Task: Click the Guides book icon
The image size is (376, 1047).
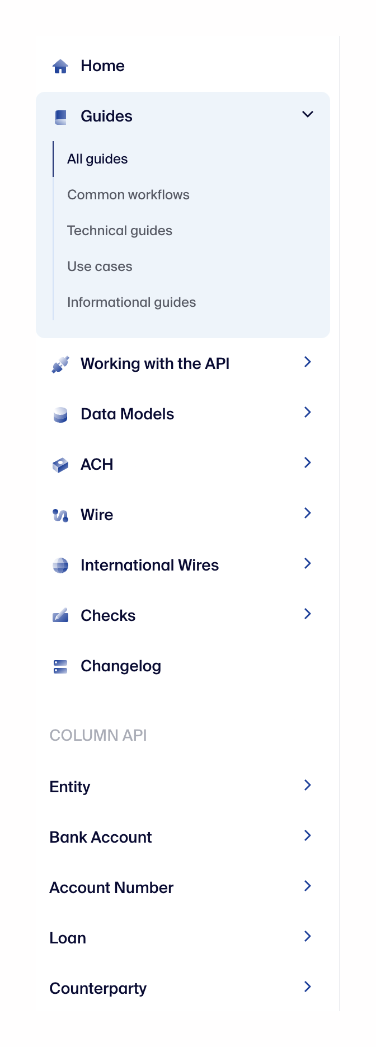Action: coord(60,116)
